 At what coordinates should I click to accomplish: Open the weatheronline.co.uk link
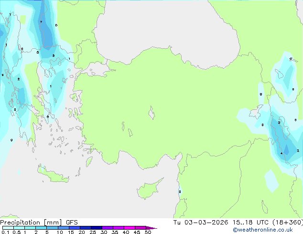(x=263, y=230)
